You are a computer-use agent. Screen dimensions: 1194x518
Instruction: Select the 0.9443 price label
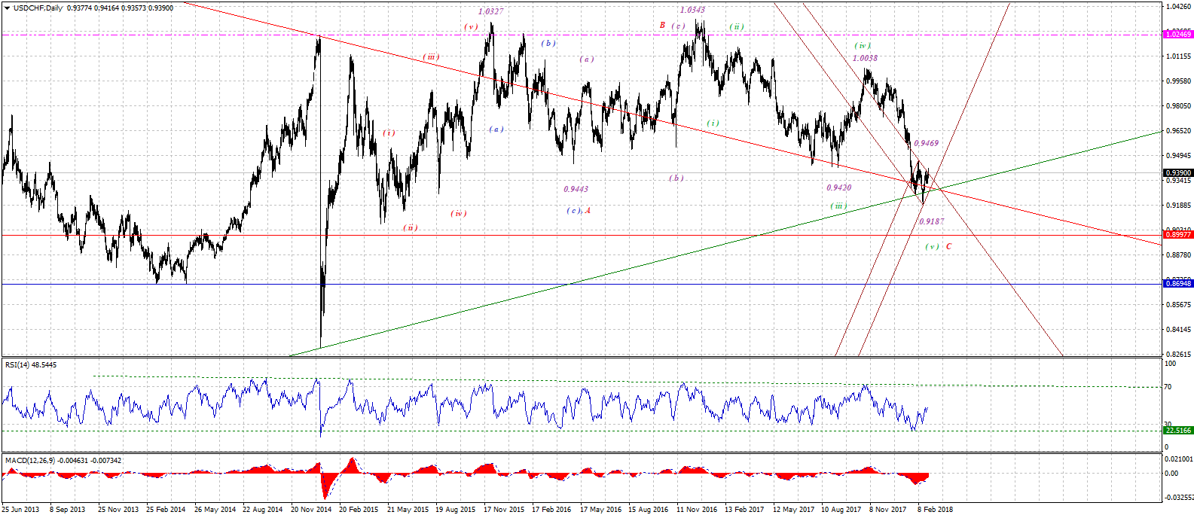click(576, 190)
